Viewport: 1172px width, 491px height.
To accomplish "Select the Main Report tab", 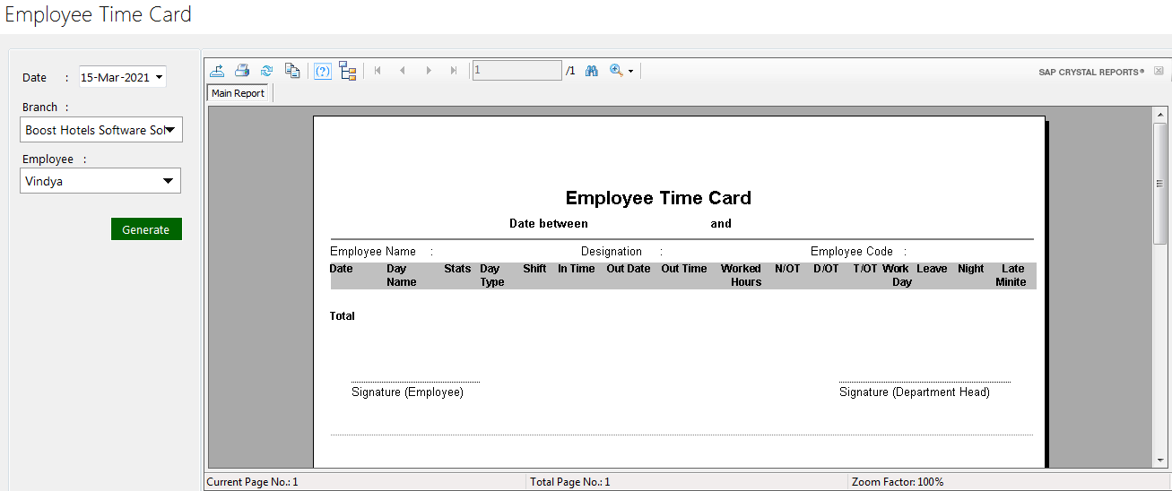I will [239, 93].
